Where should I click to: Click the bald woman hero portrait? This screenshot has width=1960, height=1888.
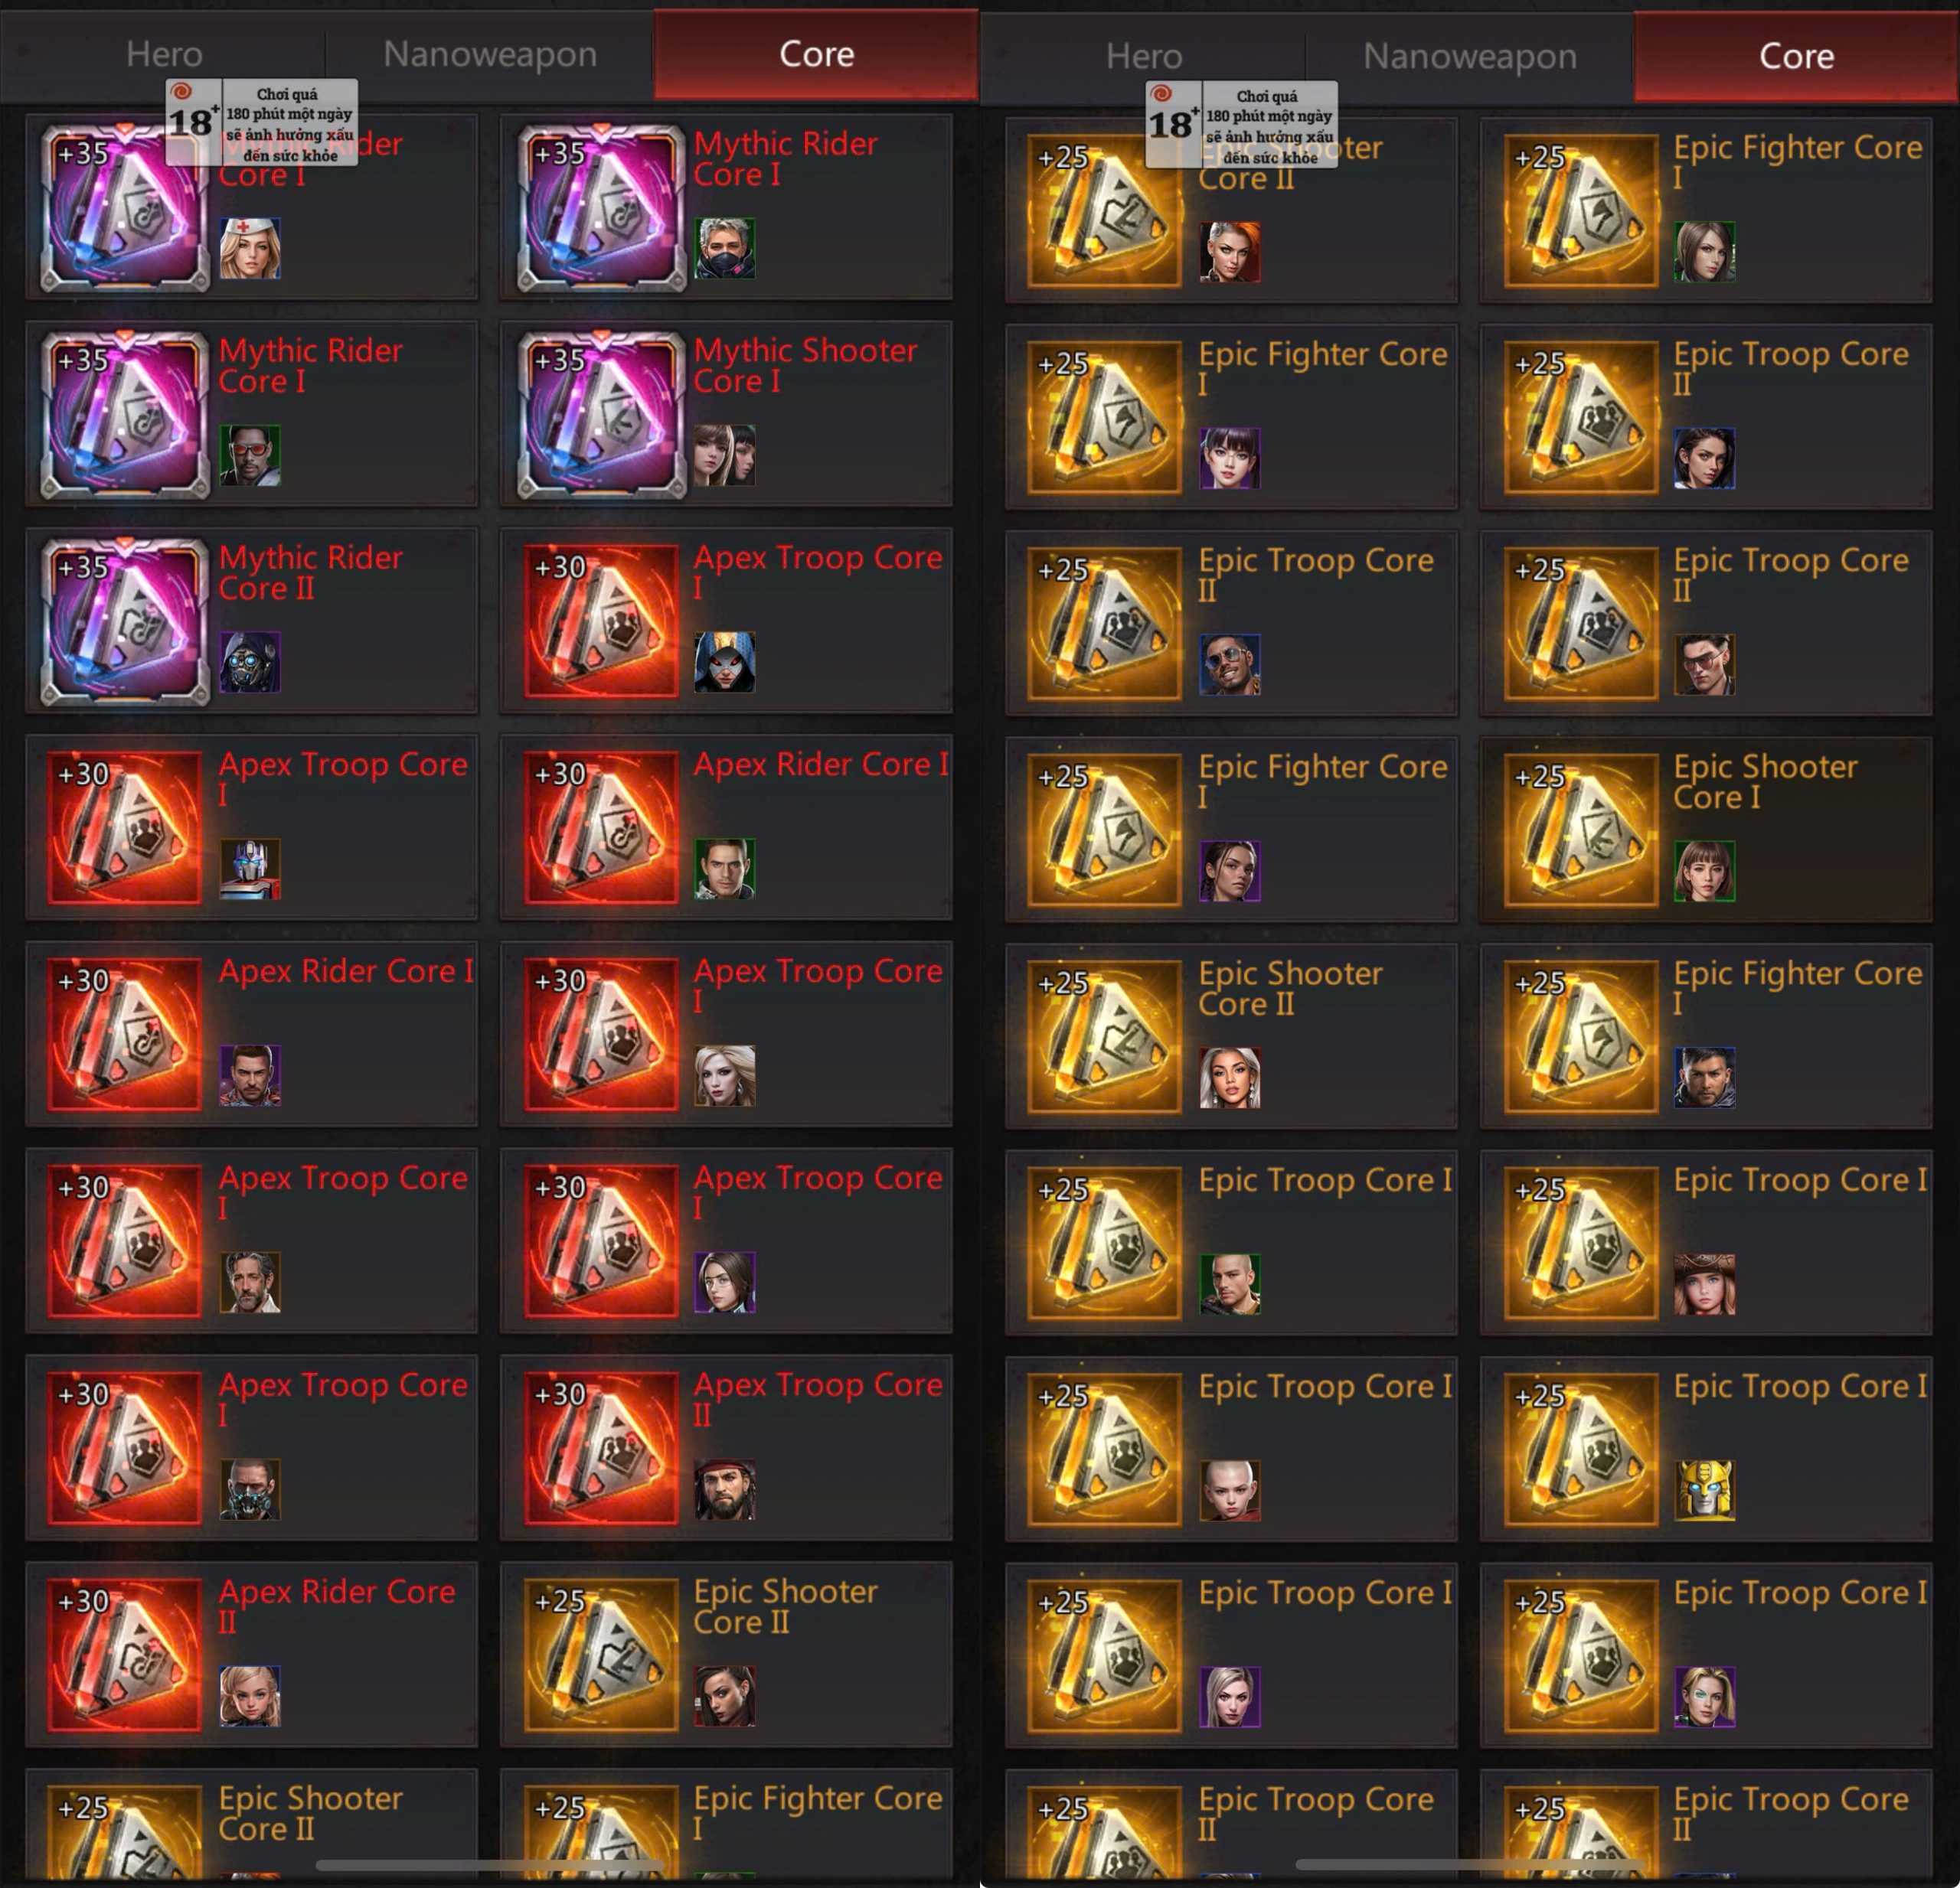[x=1229, y=1490]
